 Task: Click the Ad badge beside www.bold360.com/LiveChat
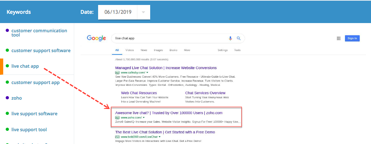tap(117, 137)
